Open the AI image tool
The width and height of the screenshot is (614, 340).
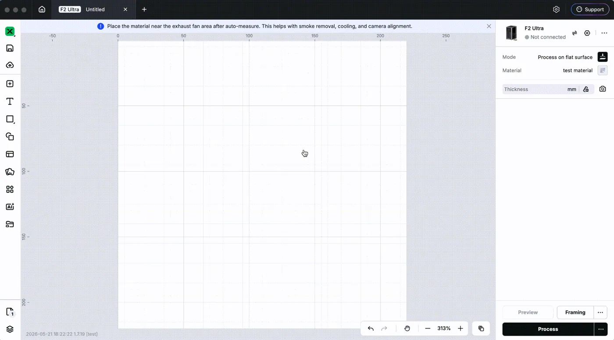pos(10,207)
